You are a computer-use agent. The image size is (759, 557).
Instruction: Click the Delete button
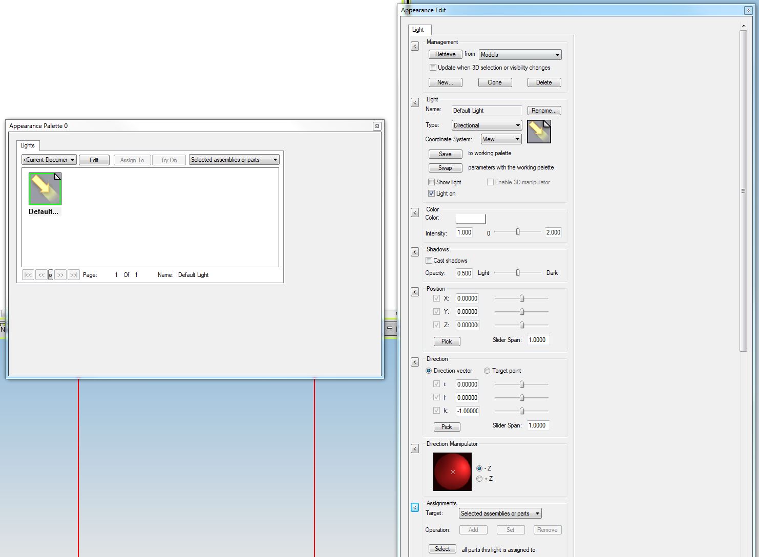click(544, 82)
